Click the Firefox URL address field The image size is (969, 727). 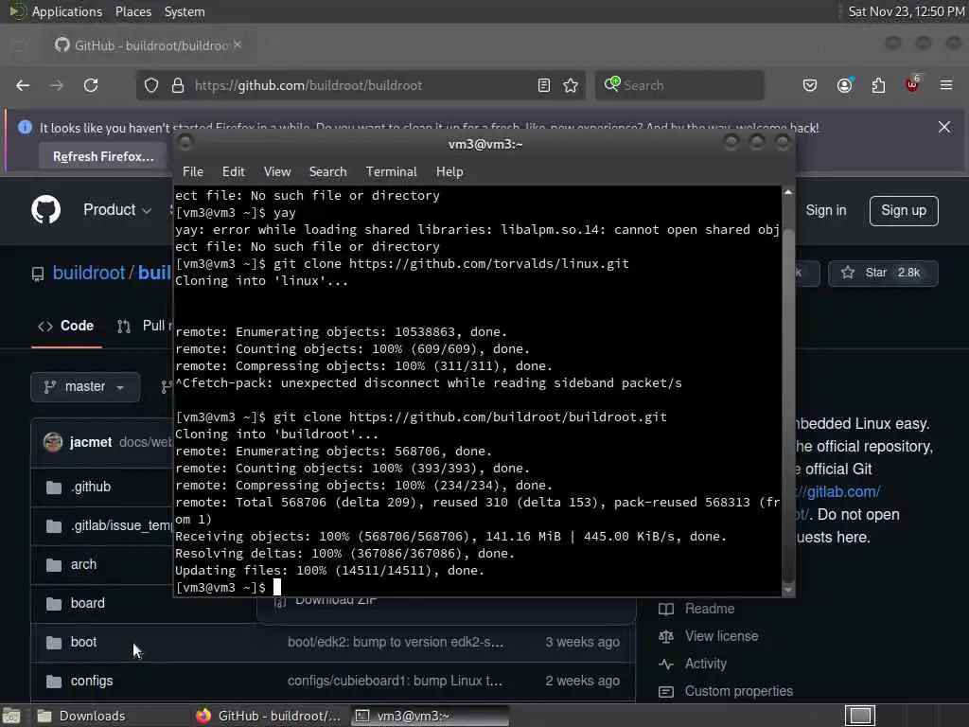click(x=361, y=85)
